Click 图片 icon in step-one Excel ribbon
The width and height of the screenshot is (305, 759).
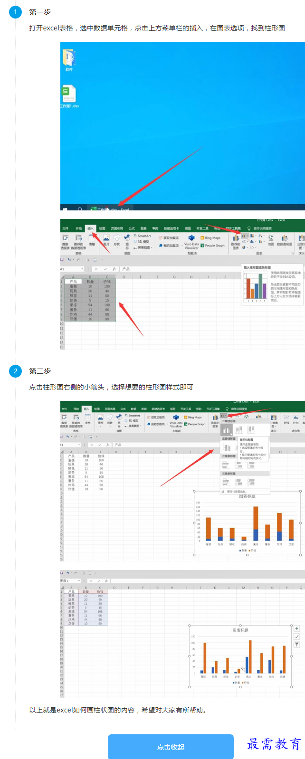(x=106, y=240)
